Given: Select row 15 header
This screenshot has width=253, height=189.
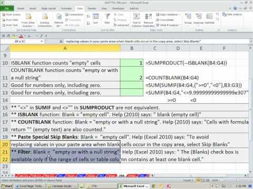Looking at the screenshot, I should [x=5, y=108].
